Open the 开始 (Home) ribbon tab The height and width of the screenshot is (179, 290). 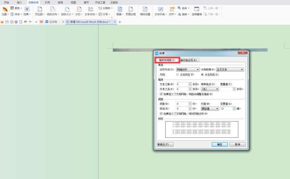tap(6, 2)
